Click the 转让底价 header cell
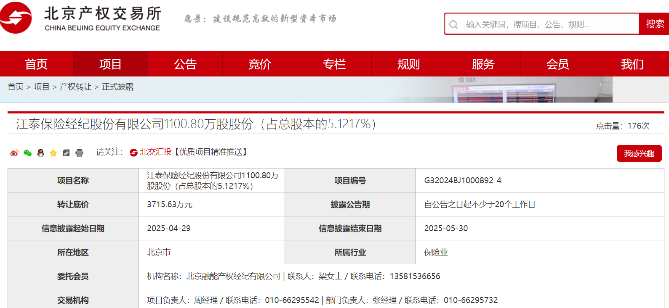 pyautogui.click(x=73, y=204)
